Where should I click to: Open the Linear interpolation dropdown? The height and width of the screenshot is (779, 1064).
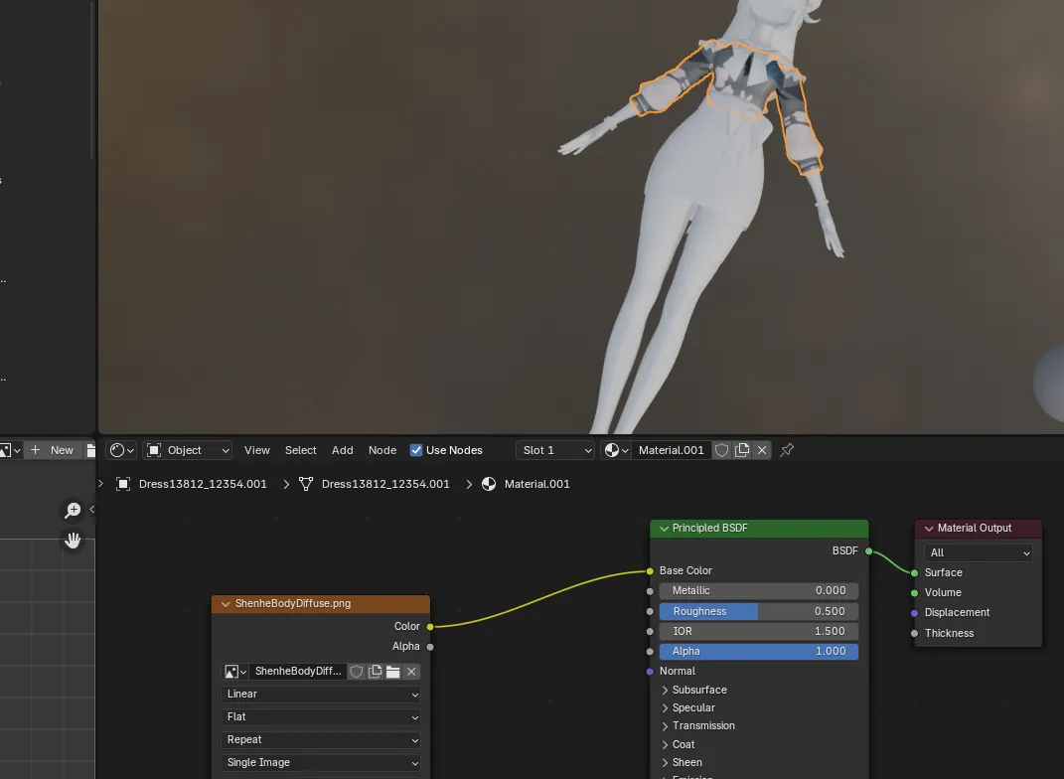[320, 695]
